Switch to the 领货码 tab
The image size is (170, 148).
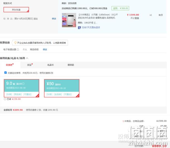(71, 65)
